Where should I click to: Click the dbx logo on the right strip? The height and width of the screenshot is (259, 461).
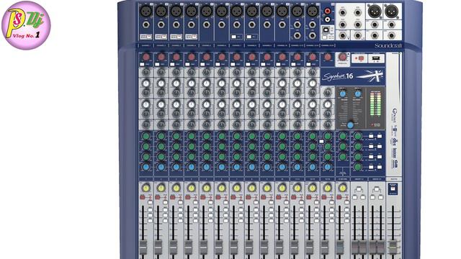coord(395,142)
